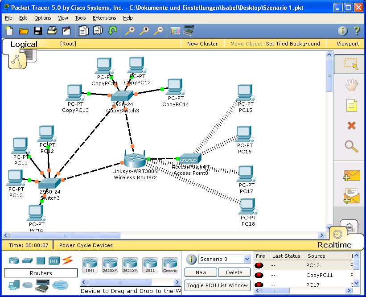Select the Wireless Devices category icon
Viewport: 366px width, 297px height.
(x=54, y=260)
